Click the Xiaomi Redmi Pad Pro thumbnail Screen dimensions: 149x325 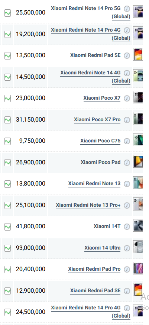138,268
